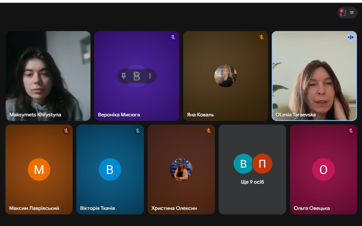The width and height of the screenshot is (362, 226).
Task: Click the muted mic icon on Максим Лаврівський's tile
Action: click(66, 131)
